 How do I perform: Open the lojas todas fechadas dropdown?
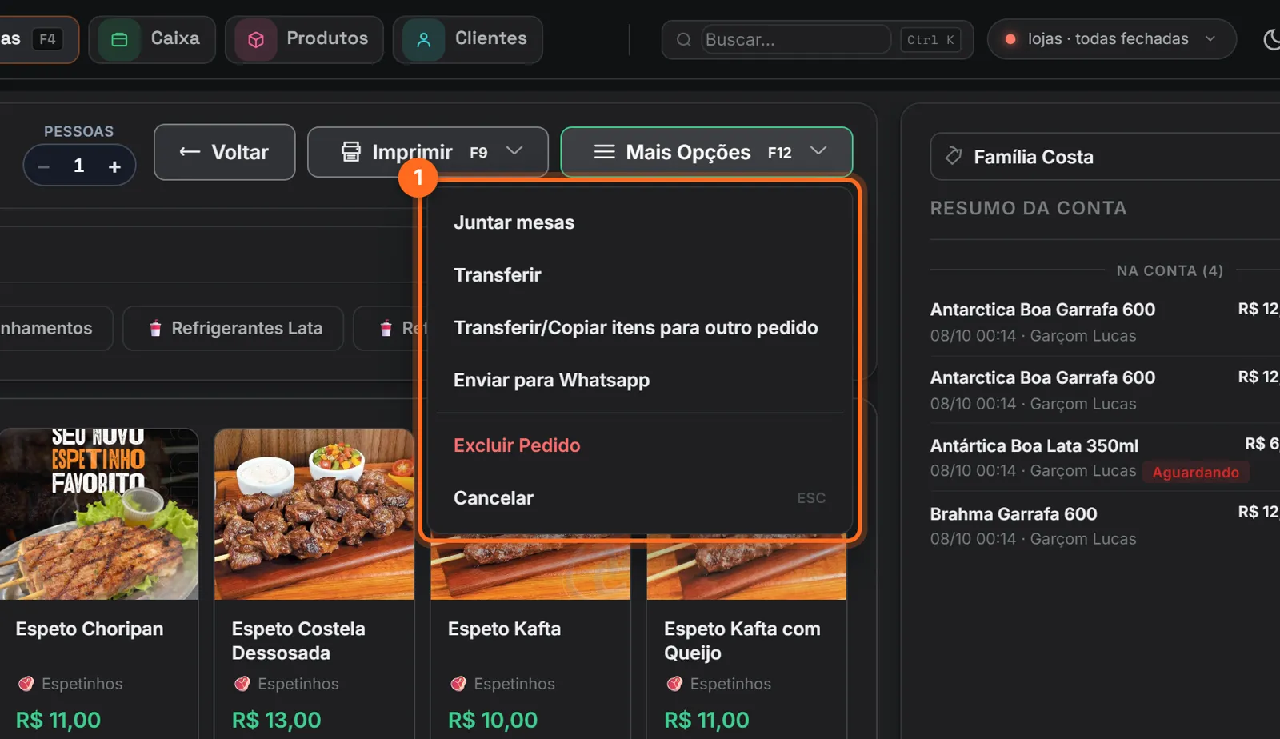1112,39
